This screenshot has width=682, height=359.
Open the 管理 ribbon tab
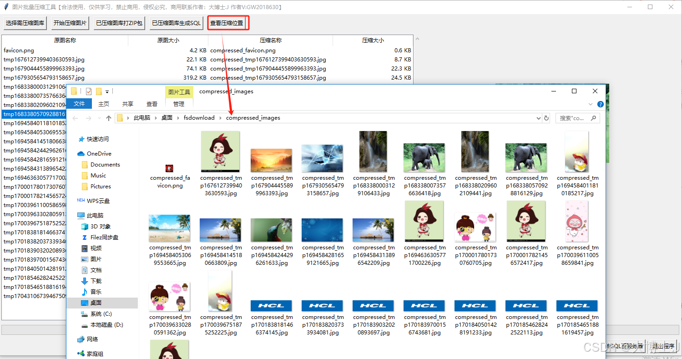pyautogui.click(x=179, y=104)
